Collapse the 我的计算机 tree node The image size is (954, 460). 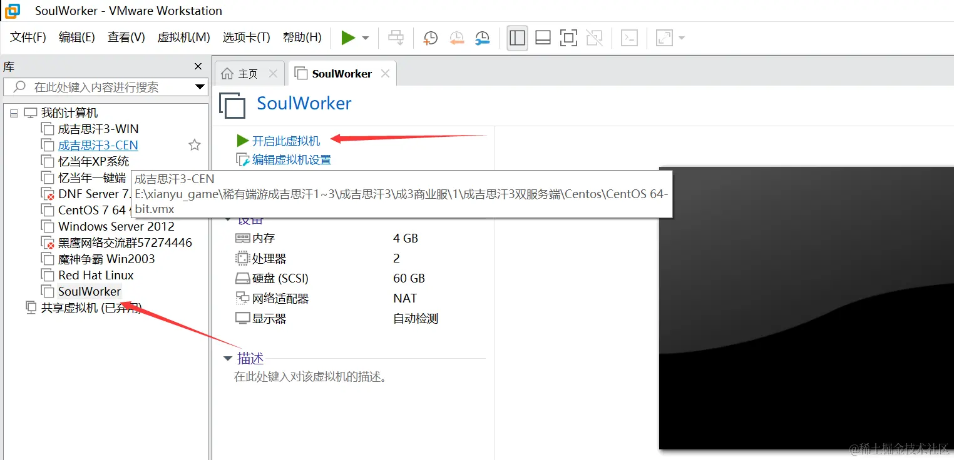click(14, 113)
